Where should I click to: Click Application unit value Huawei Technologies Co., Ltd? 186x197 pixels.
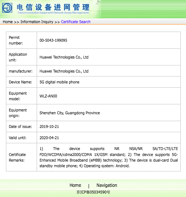(64, 57)
